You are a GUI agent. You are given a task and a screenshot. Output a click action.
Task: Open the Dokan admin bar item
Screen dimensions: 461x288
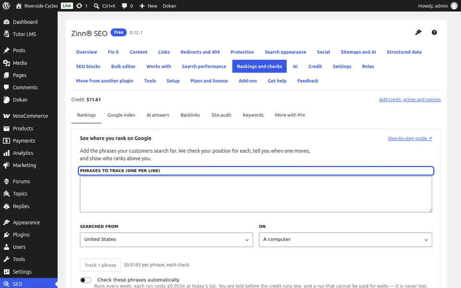tap(170, 6)
